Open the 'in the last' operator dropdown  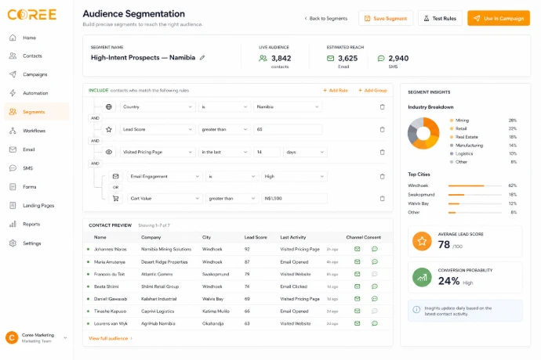224,152
